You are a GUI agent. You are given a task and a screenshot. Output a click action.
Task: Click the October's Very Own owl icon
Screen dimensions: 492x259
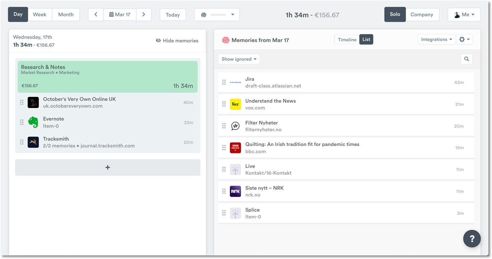(33, 102)
